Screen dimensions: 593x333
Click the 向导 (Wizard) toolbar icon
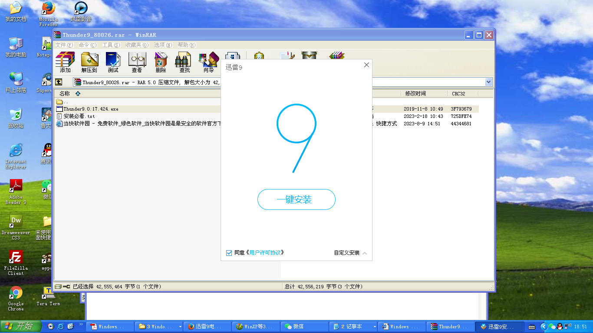click(209, 62)
